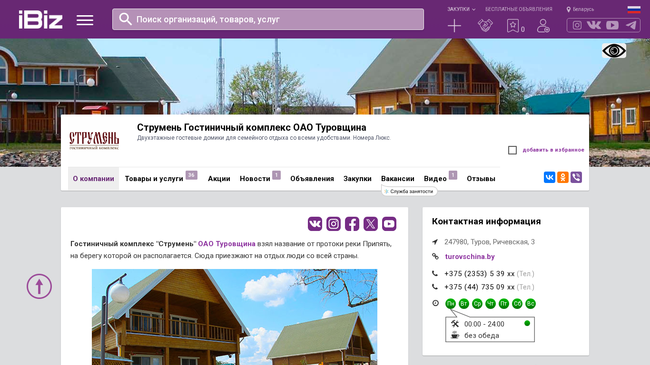Select Friday 'Пт' day indicator
650x365 pixels.
(x=504, y=304)
